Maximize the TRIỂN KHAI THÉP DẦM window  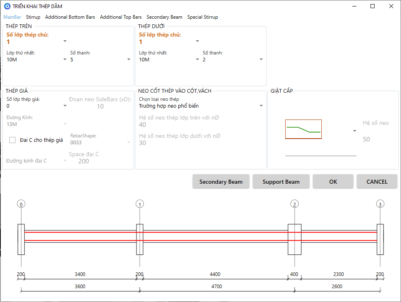(x=373, y=6)
